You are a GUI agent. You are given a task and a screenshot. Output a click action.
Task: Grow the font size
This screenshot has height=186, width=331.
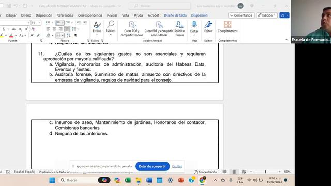tap(32, 36)
